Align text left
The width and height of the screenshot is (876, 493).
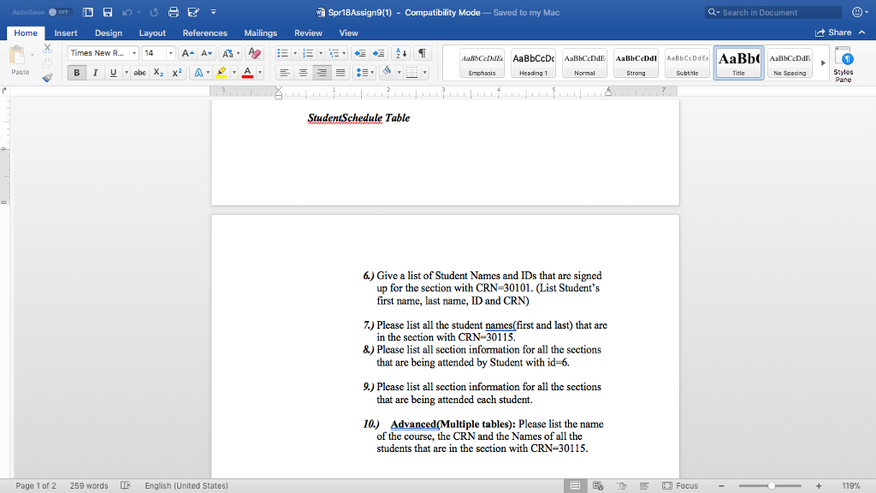(x=284, y=73)
